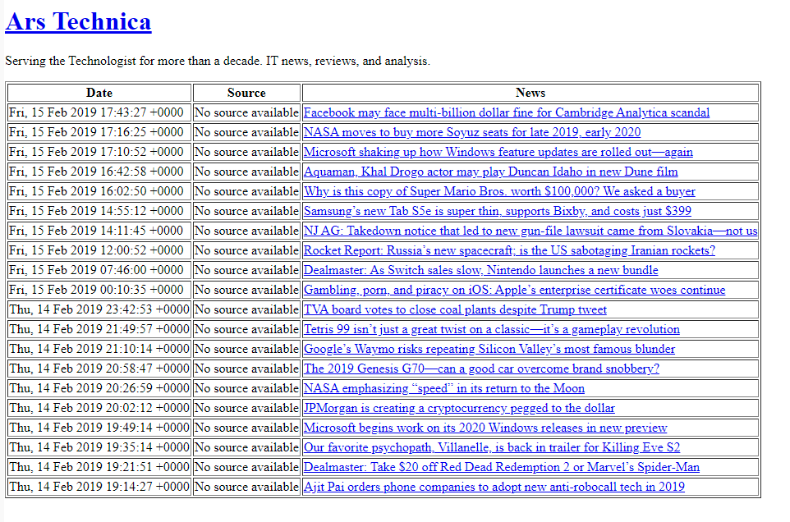Click the date cell 'Fri, 15 Feb 2019 16:42:58 +0000'
Screen dimensions: 790x522
[x=99, y=172]
